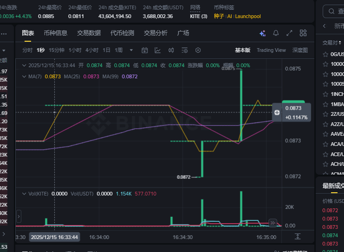Sort by 交易对 column
344x252 pixels.
coord(332,43)
